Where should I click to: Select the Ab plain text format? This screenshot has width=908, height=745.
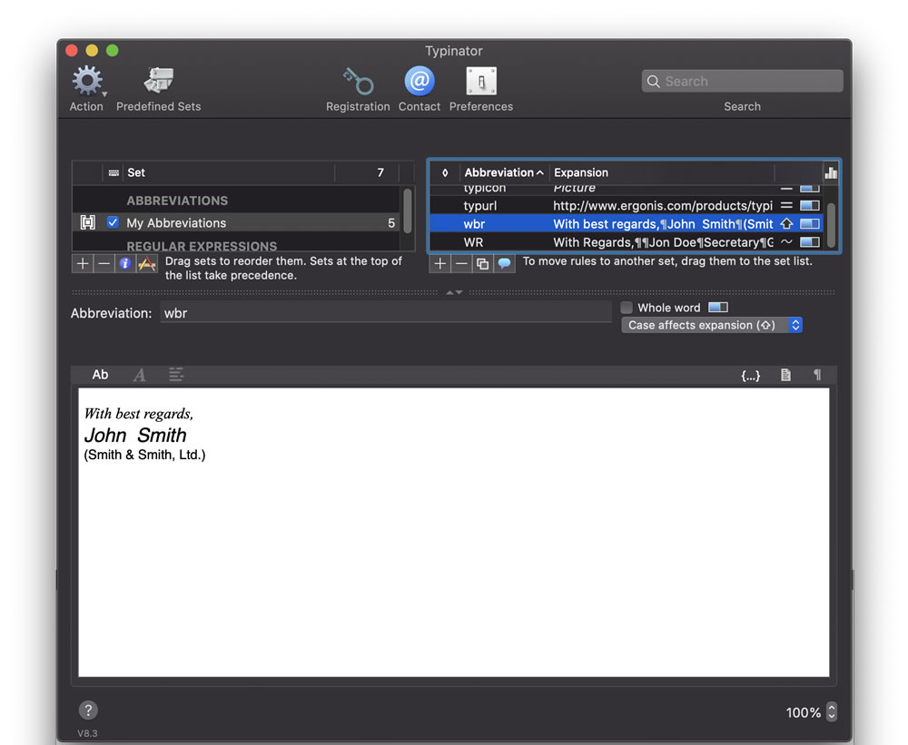[x=100, y=375]
